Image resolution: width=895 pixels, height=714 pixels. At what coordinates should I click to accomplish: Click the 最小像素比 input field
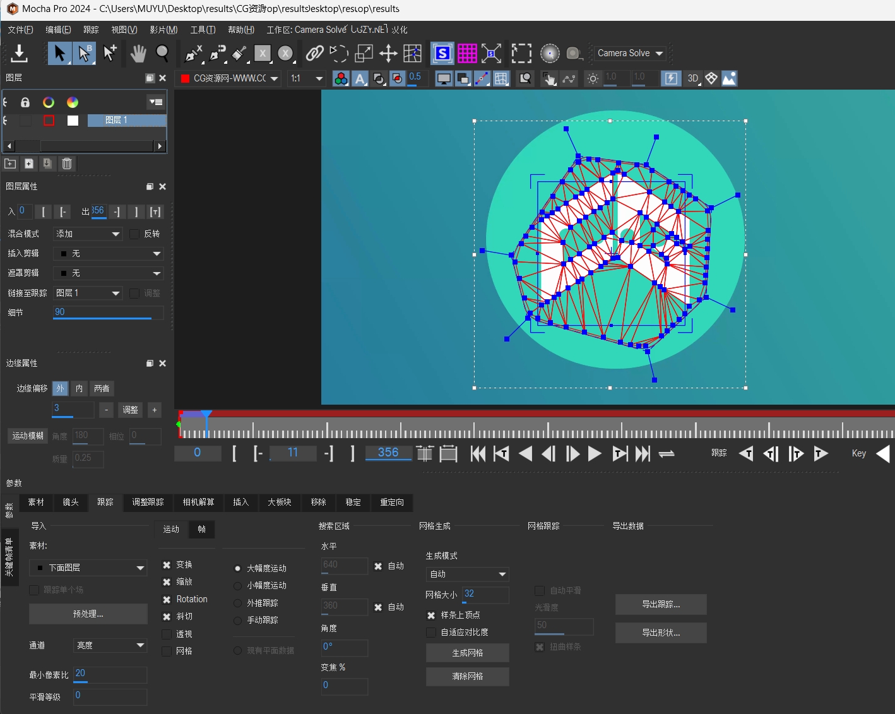[110, 674]
